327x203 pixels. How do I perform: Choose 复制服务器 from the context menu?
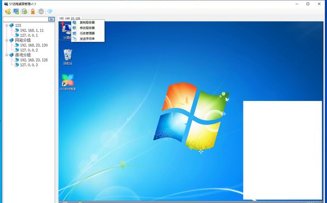[x=88, y=22]
